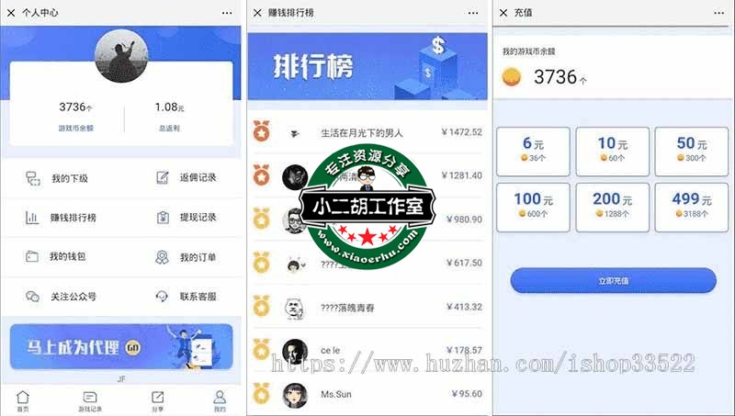Open 提现记录 withdrawal records icon
This screenshot has width=735, height=416.
163,218
